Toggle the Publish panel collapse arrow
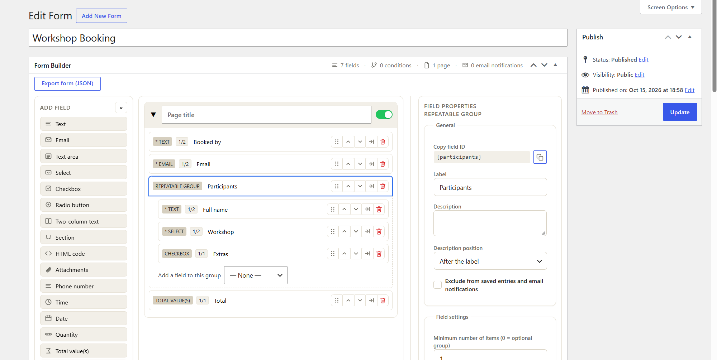This screenshot has height=360, width=717. [690, 37]
